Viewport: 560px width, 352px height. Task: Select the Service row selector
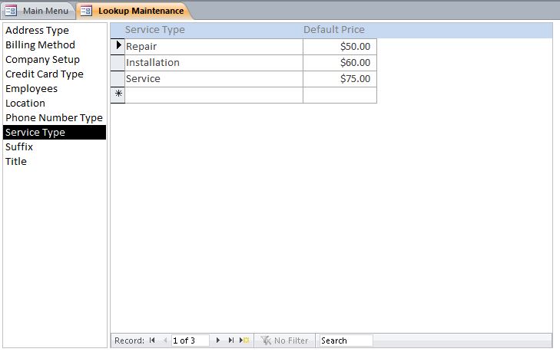[118, 79]
